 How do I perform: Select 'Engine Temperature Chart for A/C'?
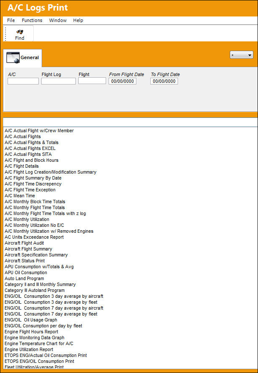(39, 344)
